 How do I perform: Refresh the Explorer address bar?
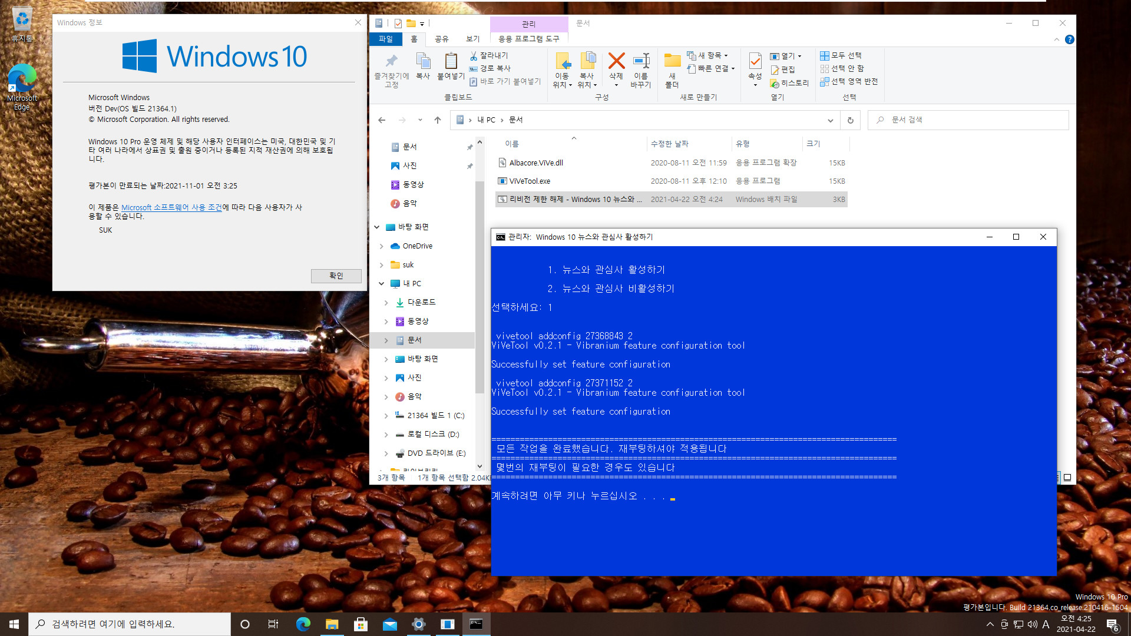point(850,120)
